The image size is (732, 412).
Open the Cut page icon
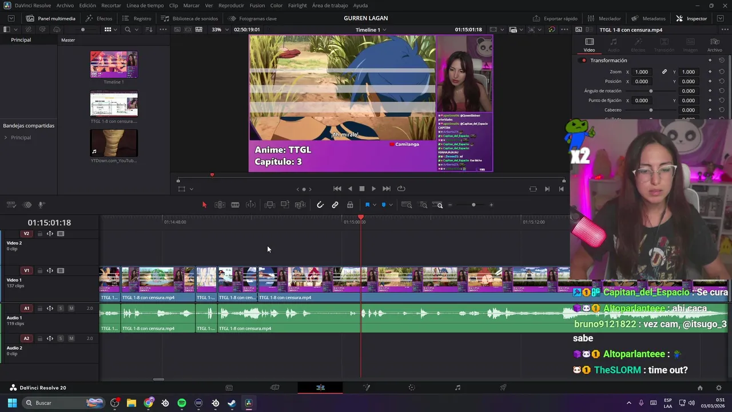tap(274, 387)
